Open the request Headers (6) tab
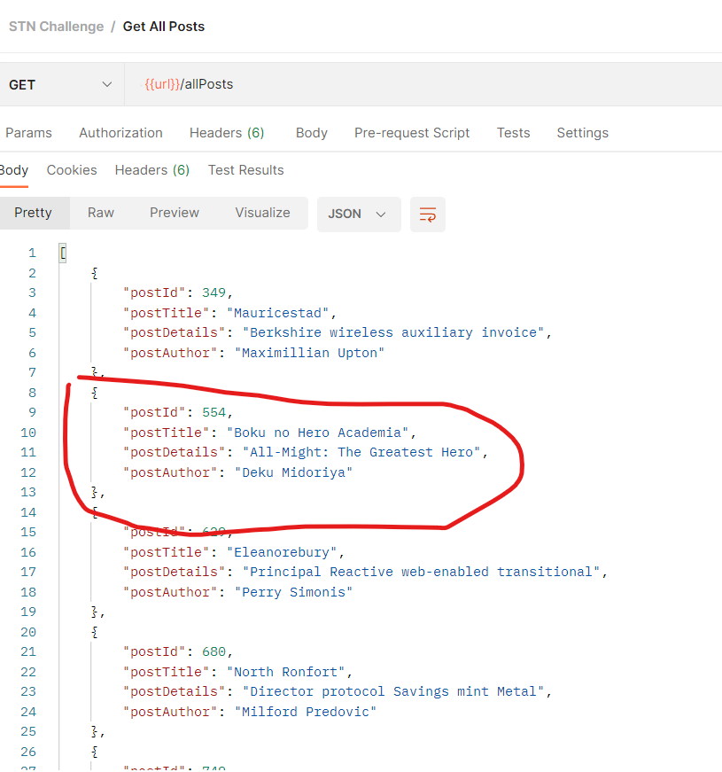The image size is (722, 772). tap(227, 133)
